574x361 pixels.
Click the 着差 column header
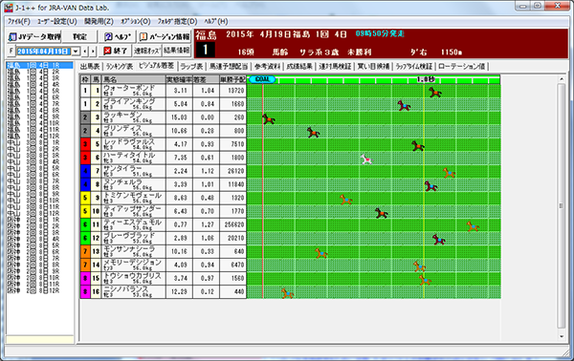(206, 79)
